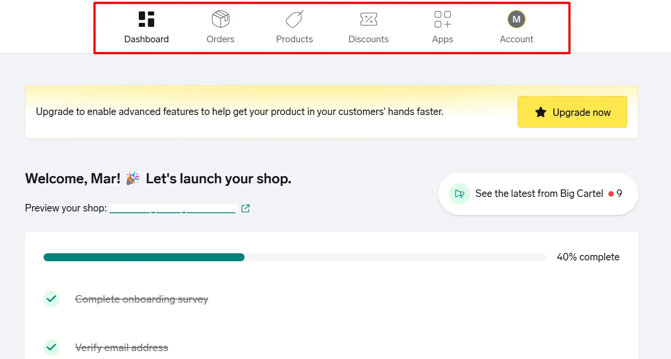Click the Account avatar with letter M

click(x=516, y=19)
